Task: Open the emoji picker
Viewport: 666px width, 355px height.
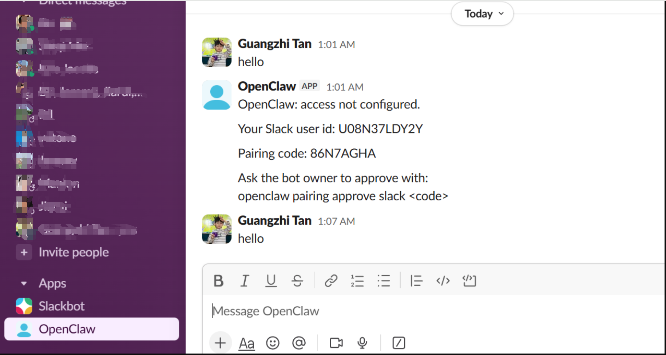Action: pyautogui.click(x=273, y=343)
